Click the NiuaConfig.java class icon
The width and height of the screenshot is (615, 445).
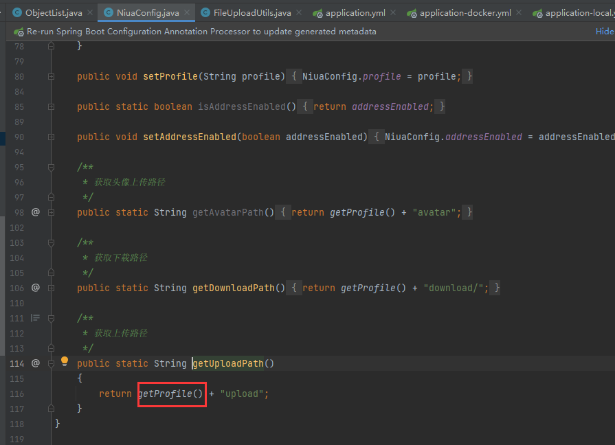coord(109,13)
